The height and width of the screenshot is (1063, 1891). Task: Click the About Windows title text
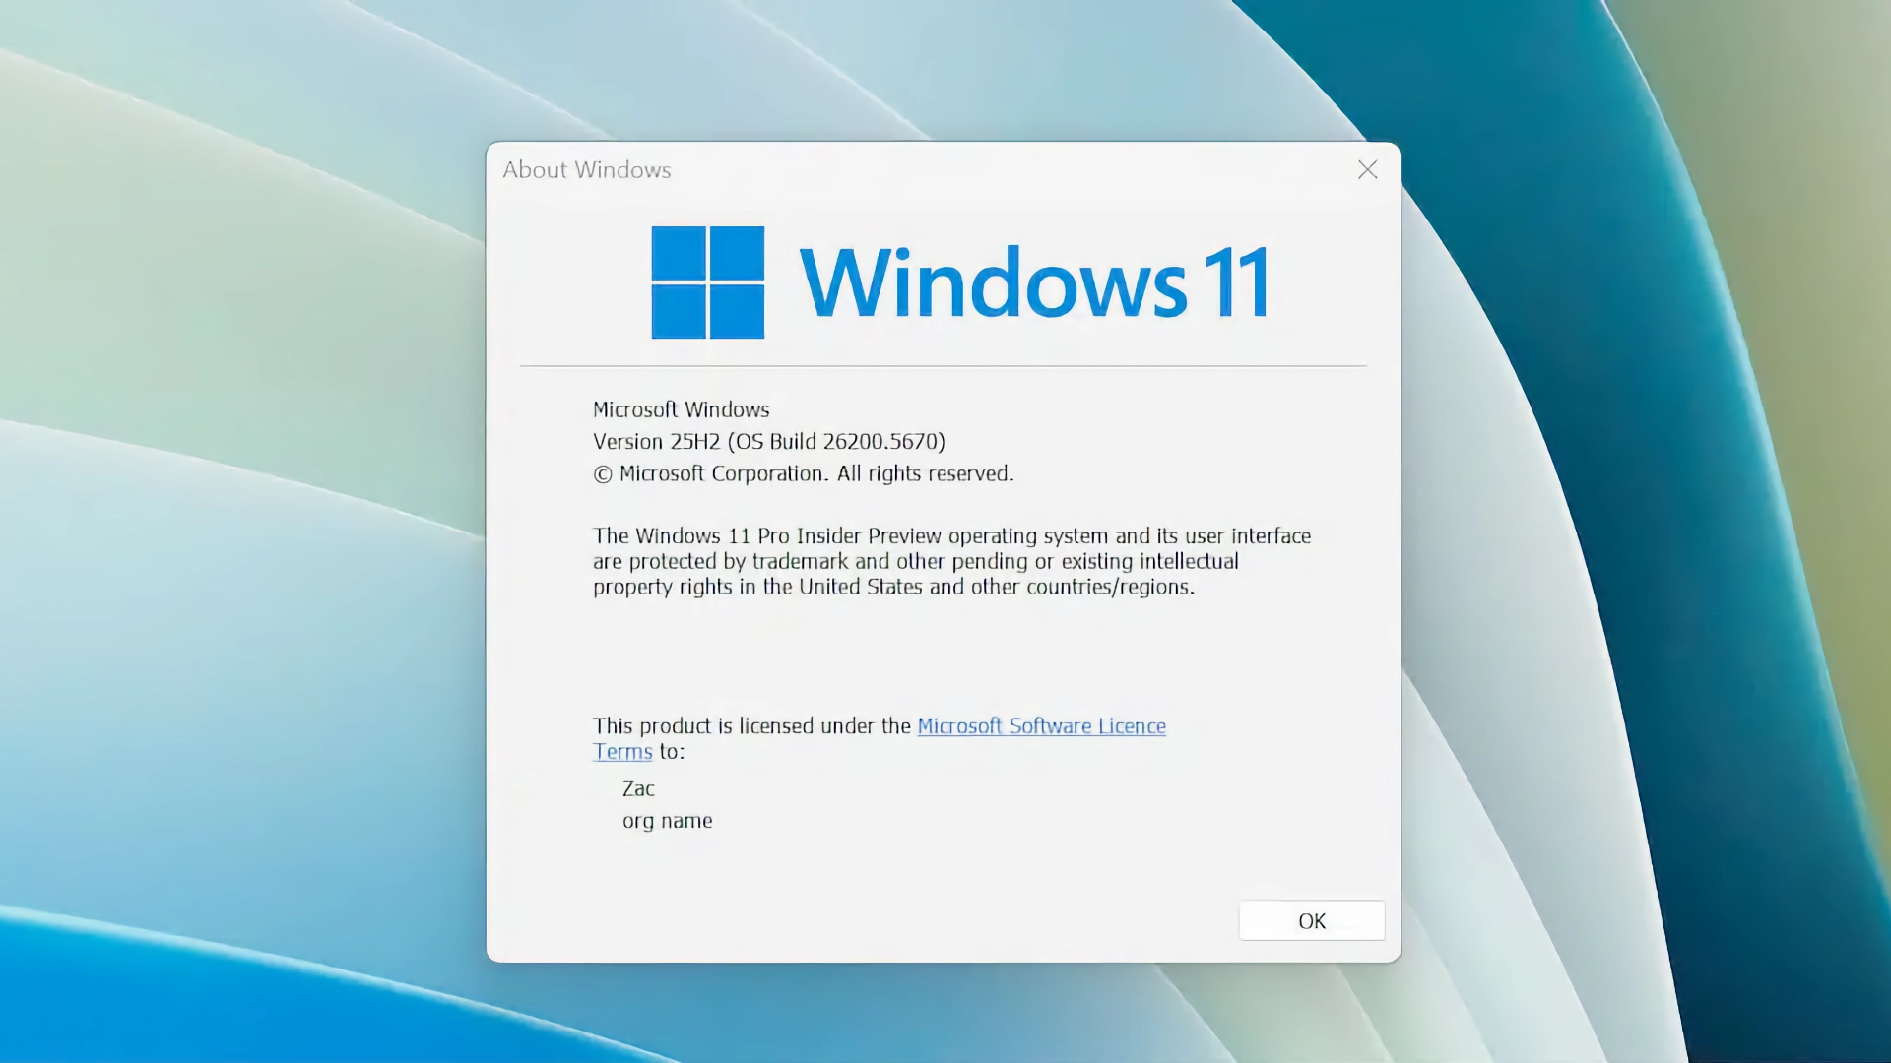coord(586,170)
